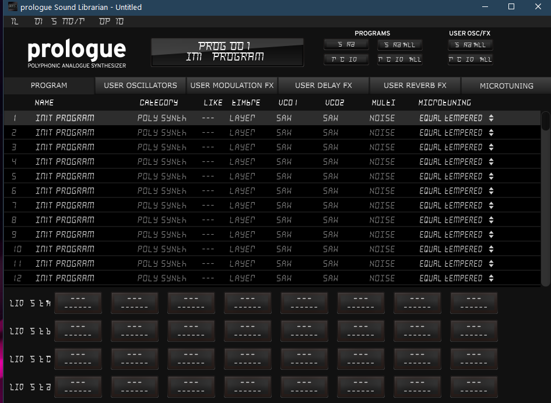Click the prologue logo

[76, 54]
